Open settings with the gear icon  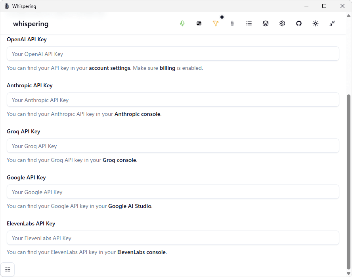(x=282, y=23)
